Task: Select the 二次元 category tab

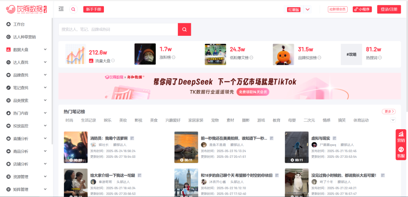Action: [x=309, y=120]
